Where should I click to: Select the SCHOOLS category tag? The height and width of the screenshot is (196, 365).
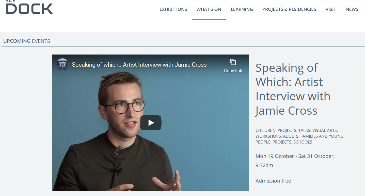pyautogui.click(x=303, y=142)
